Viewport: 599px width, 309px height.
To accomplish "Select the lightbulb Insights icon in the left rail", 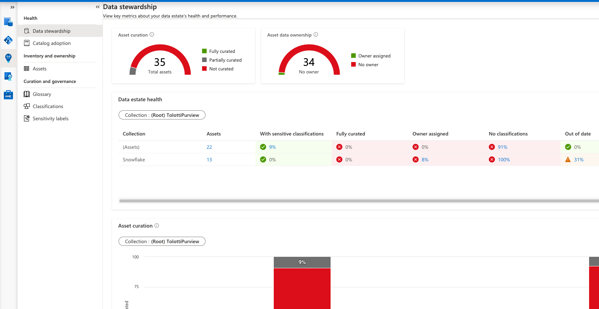I will 8,58.
